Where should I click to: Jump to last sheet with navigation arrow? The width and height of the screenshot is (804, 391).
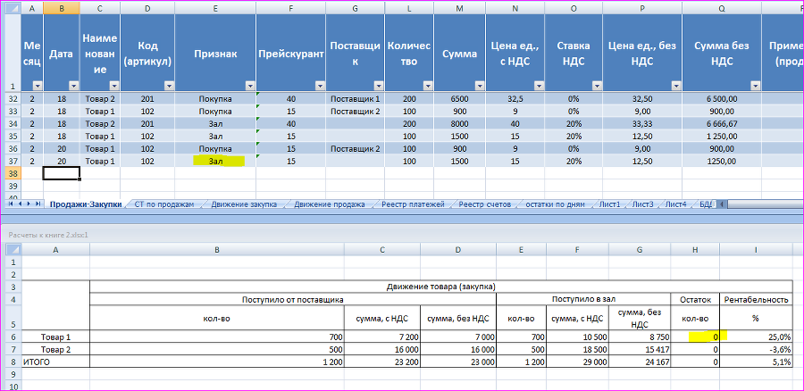coord(37,204)
